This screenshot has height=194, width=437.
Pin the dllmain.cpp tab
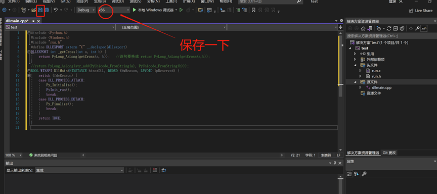coord(33,21)
